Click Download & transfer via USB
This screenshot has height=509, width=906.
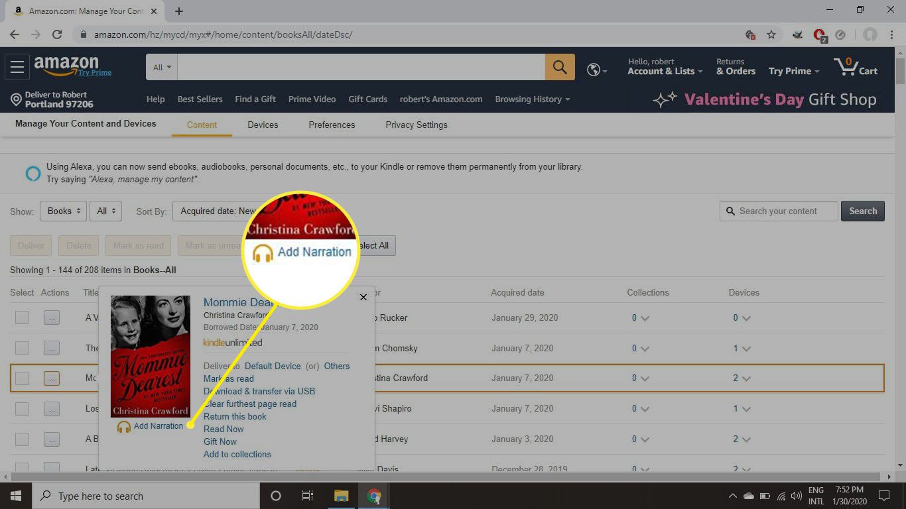pos(259,391)
